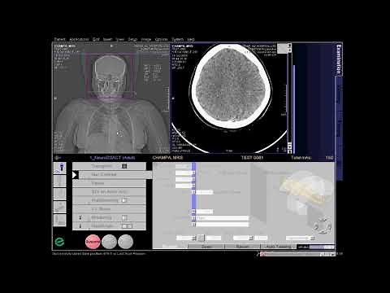The image size is (390, 293).
Task: Click the small icon left of protocol name
Action: [57, 158]
